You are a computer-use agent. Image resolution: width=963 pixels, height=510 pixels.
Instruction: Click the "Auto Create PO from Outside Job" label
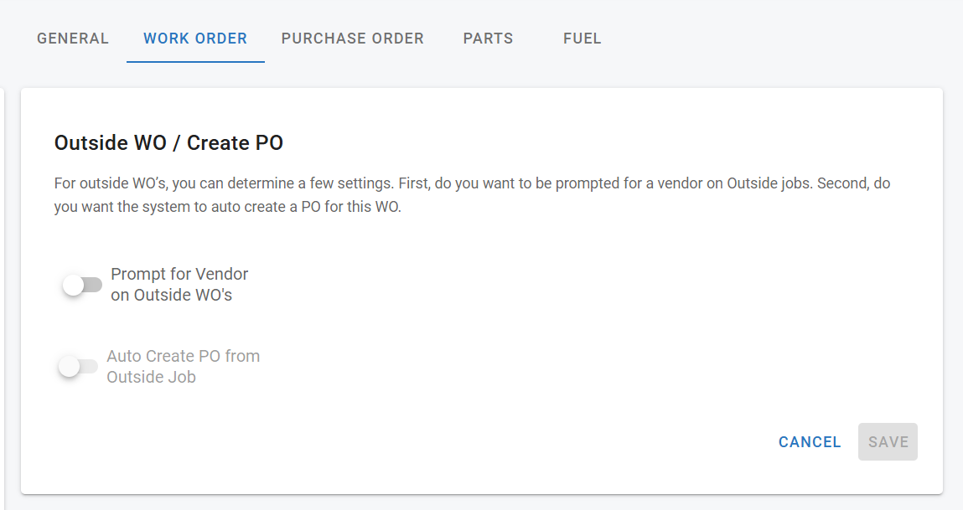click(183, 367)
